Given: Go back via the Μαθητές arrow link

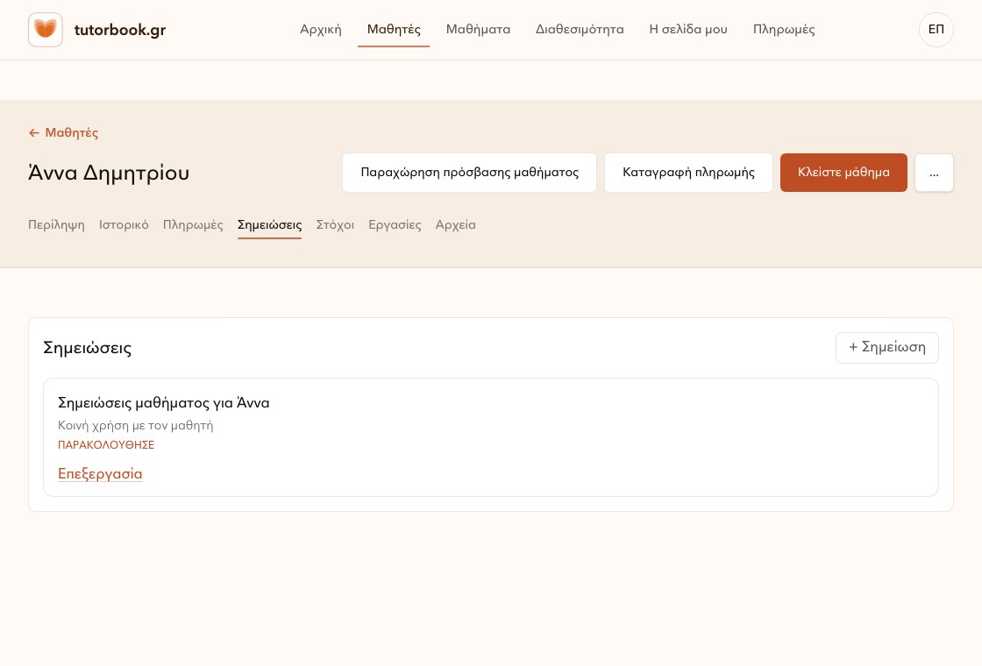Looking at the screenshot, I should click(x=63, y=132).
